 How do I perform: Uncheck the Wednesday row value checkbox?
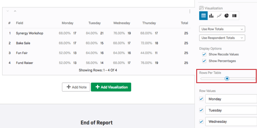[x=201, y=122]
